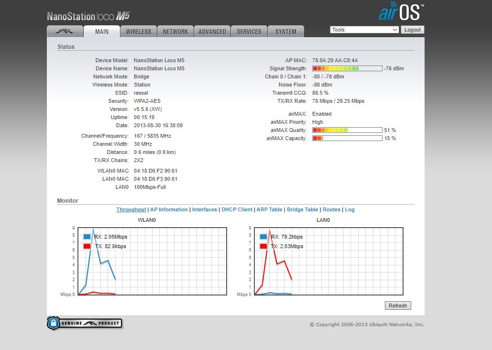View the Interfaces monitor link

(x=205, y=209)
